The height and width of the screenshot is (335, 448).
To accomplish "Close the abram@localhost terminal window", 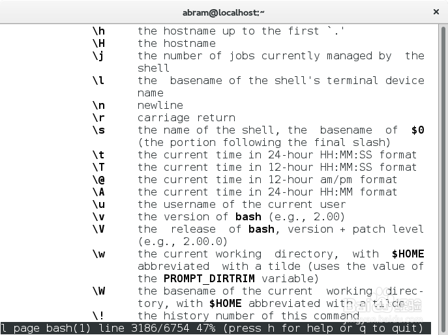I will [x=436, y=12].
